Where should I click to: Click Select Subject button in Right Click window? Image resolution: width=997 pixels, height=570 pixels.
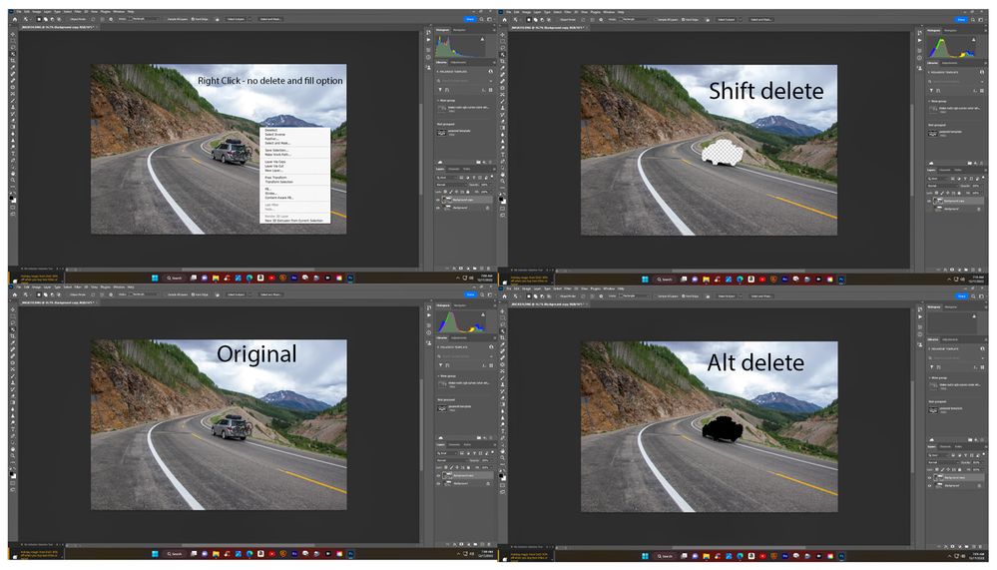[236, 19]
